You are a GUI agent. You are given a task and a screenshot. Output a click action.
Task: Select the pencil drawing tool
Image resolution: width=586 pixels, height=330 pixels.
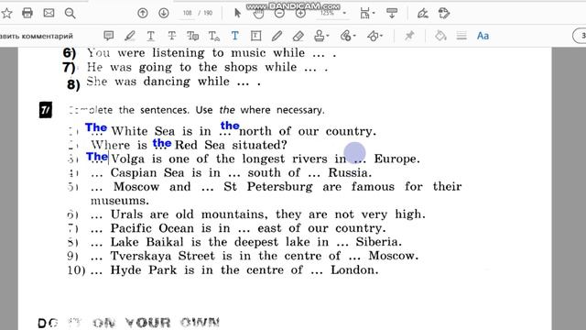(277, 36)
